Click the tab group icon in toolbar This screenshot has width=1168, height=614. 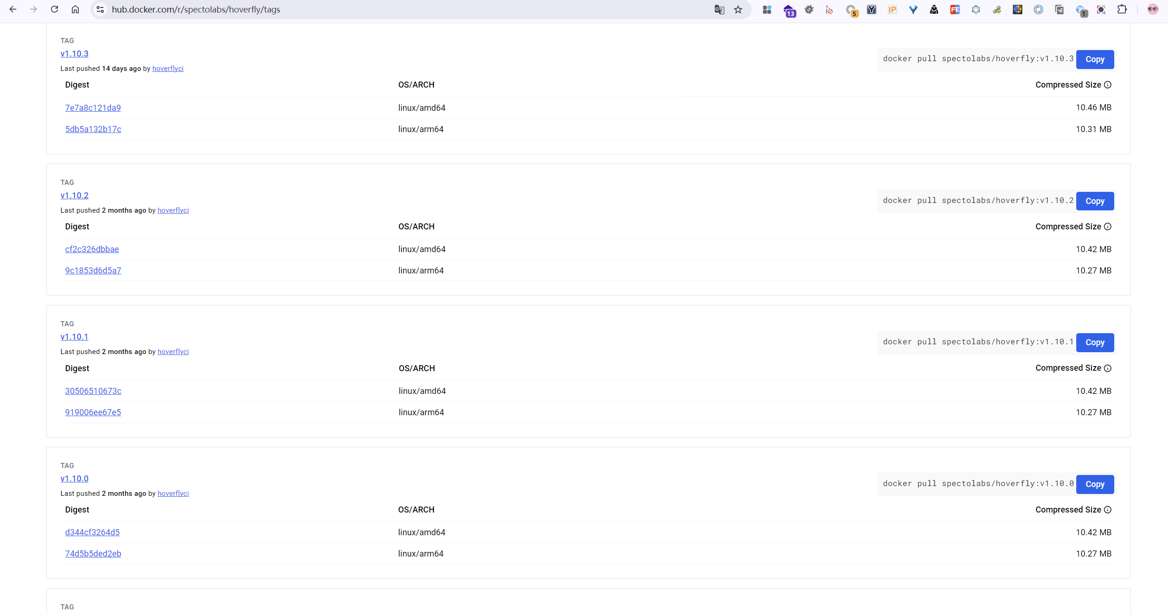(x=767, y=9)
